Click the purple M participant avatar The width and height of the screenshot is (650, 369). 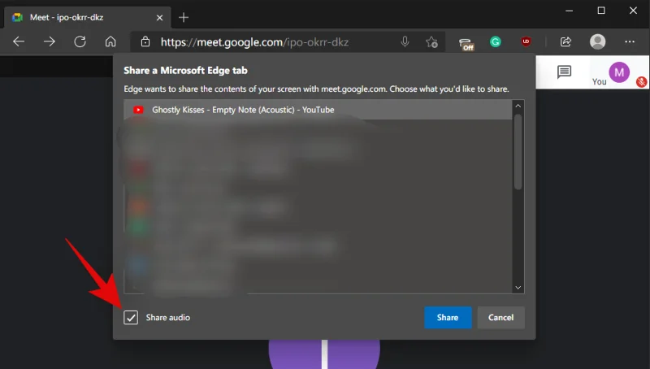[x=619, y=72]
